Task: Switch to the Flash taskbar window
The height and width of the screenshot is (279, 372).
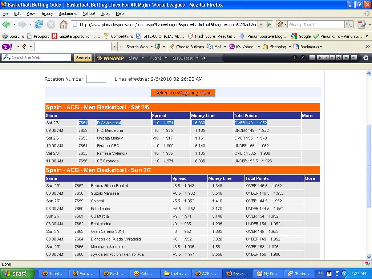Action: [114, 274]
